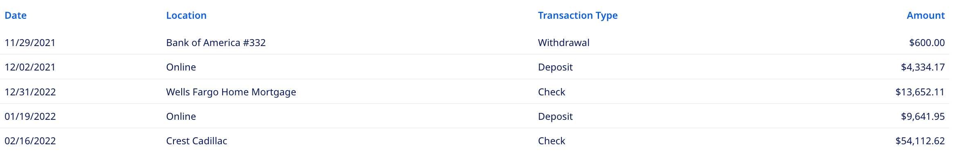Click the $54,112.62 amount
The height and width of the screenshot is (163, 959).
[x=920, y=141]
